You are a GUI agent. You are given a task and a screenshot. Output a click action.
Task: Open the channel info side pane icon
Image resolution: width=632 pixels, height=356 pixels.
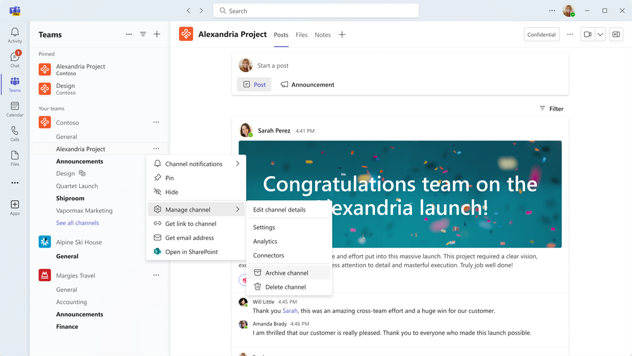(616, 34)
